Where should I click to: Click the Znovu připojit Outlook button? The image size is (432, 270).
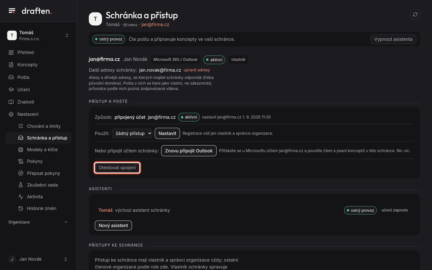click(189, 151)
